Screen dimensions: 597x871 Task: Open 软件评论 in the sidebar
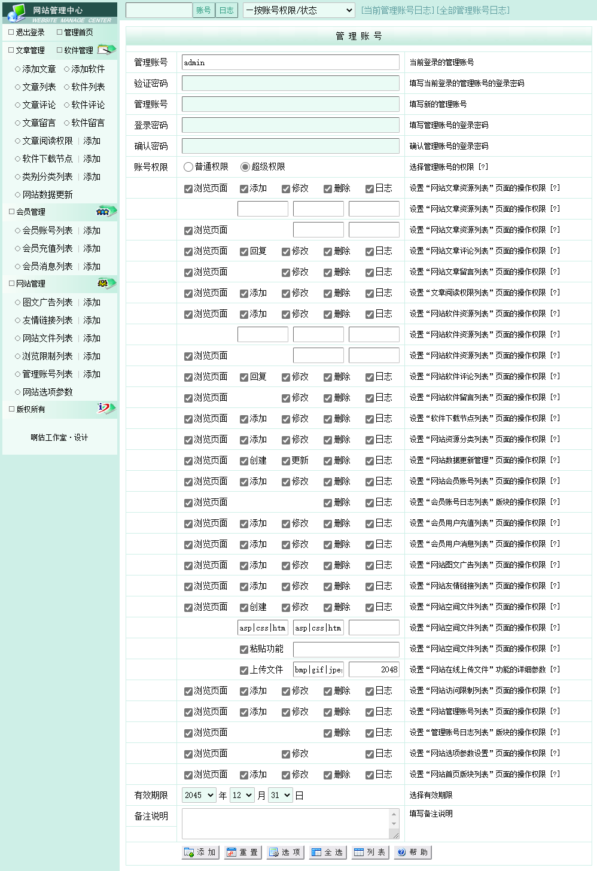point(88,105)
